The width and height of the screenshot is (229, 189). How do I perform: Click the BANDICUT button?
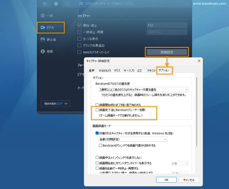coord(56,104)
